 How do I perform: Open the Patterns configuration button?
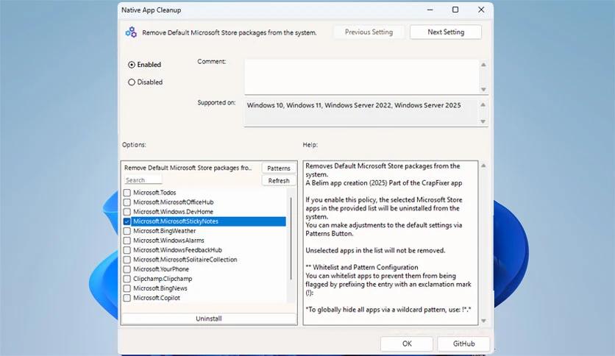(x=279, y=168)
